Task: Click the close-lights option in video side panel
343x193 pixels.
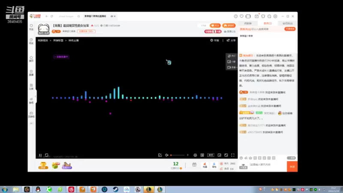Action: click(232, 56)
